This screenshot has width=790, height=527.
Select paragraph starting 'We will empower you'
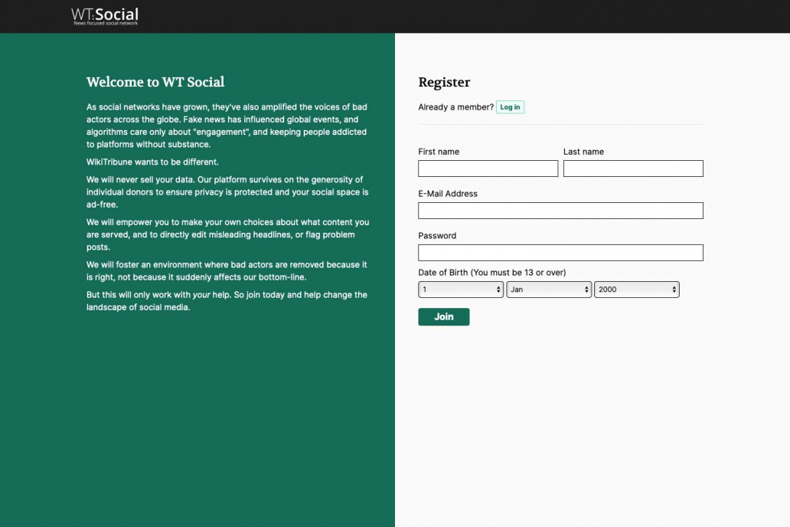tap(227, 234)
